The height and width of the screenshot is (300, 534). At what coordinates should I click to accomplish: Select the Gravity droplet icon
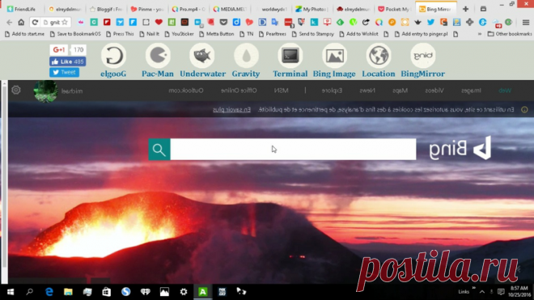246,56
